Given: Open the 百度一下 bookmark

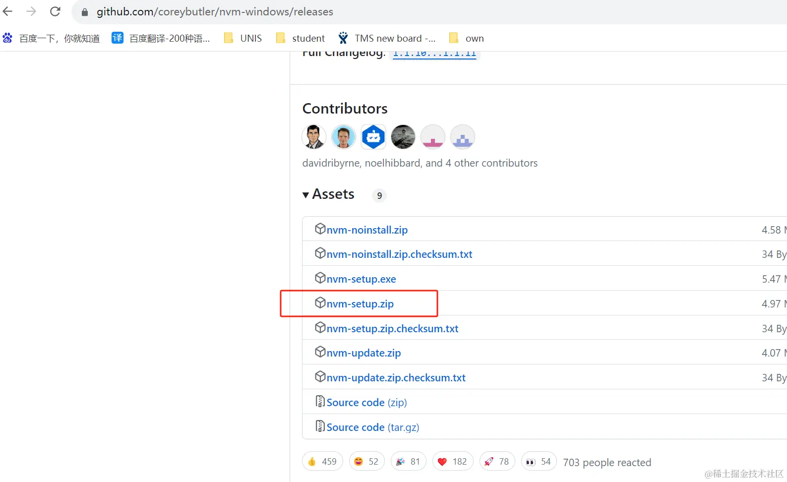Looking at the screenshot, I should (52, 38).
